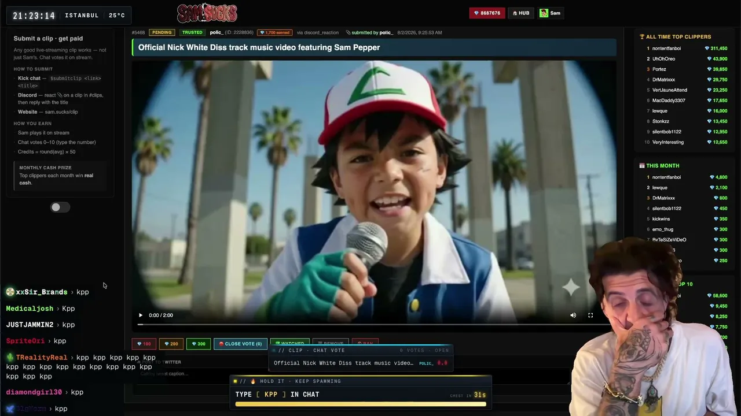741x416 pixels.
Task: Click the clip title in Chat Vote overlay
Action: pyautogui.click(x=343, y=363)
